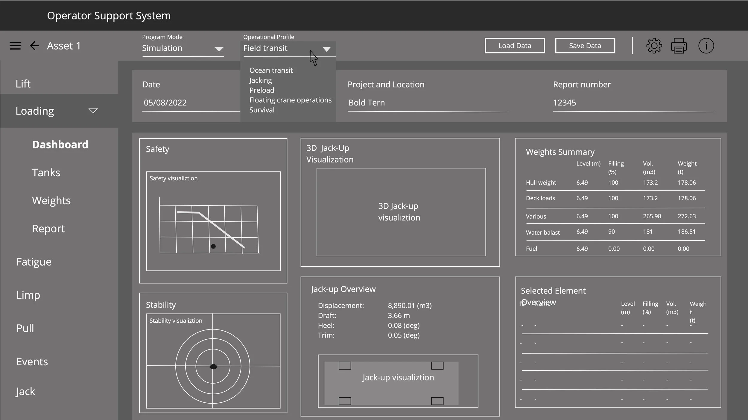
Task: Open the Tanks page
Action: (46, 173)
